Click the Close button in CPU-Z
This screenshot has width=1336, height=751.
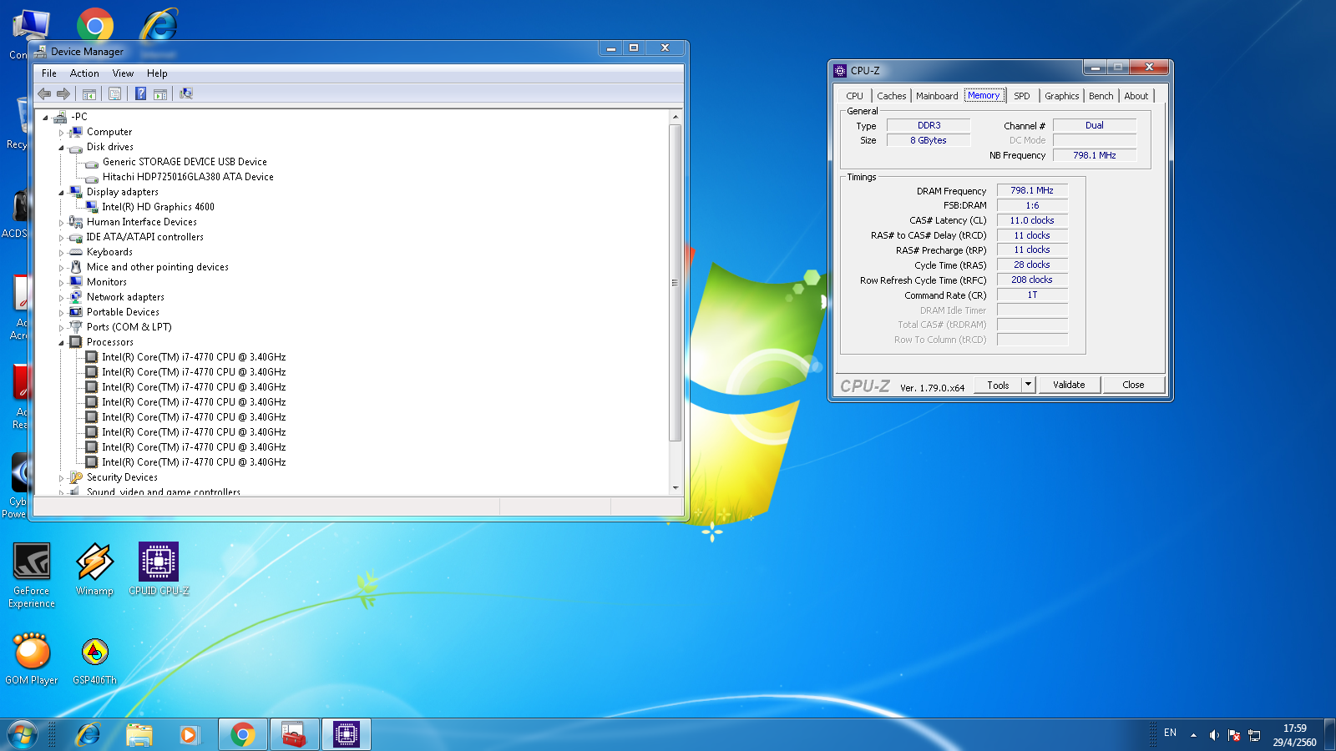coord(1133,385)
